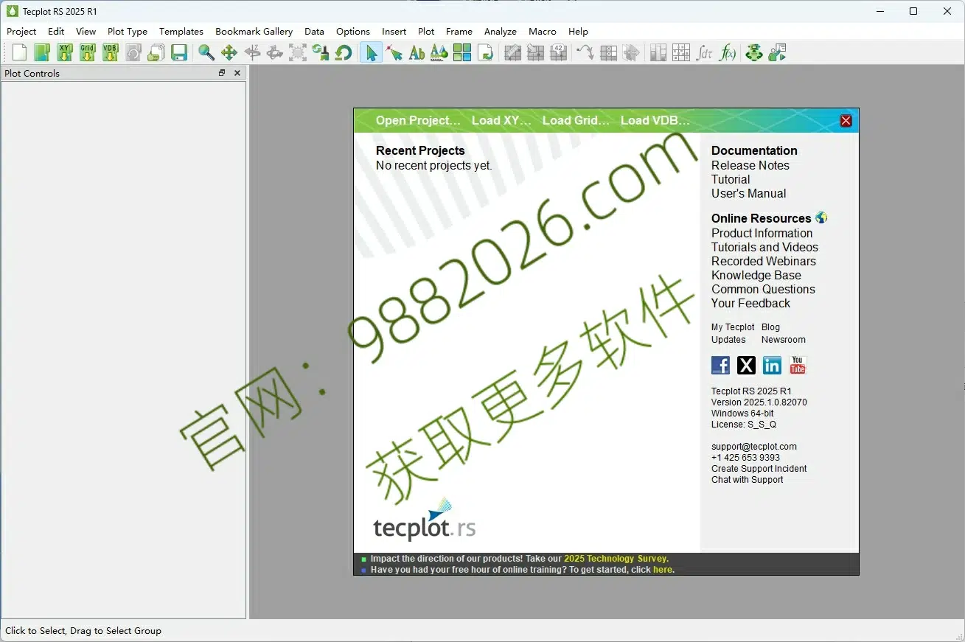965x642 pixels.
Task: Click the Chat with Support link
Action: (x=748, y=480)
